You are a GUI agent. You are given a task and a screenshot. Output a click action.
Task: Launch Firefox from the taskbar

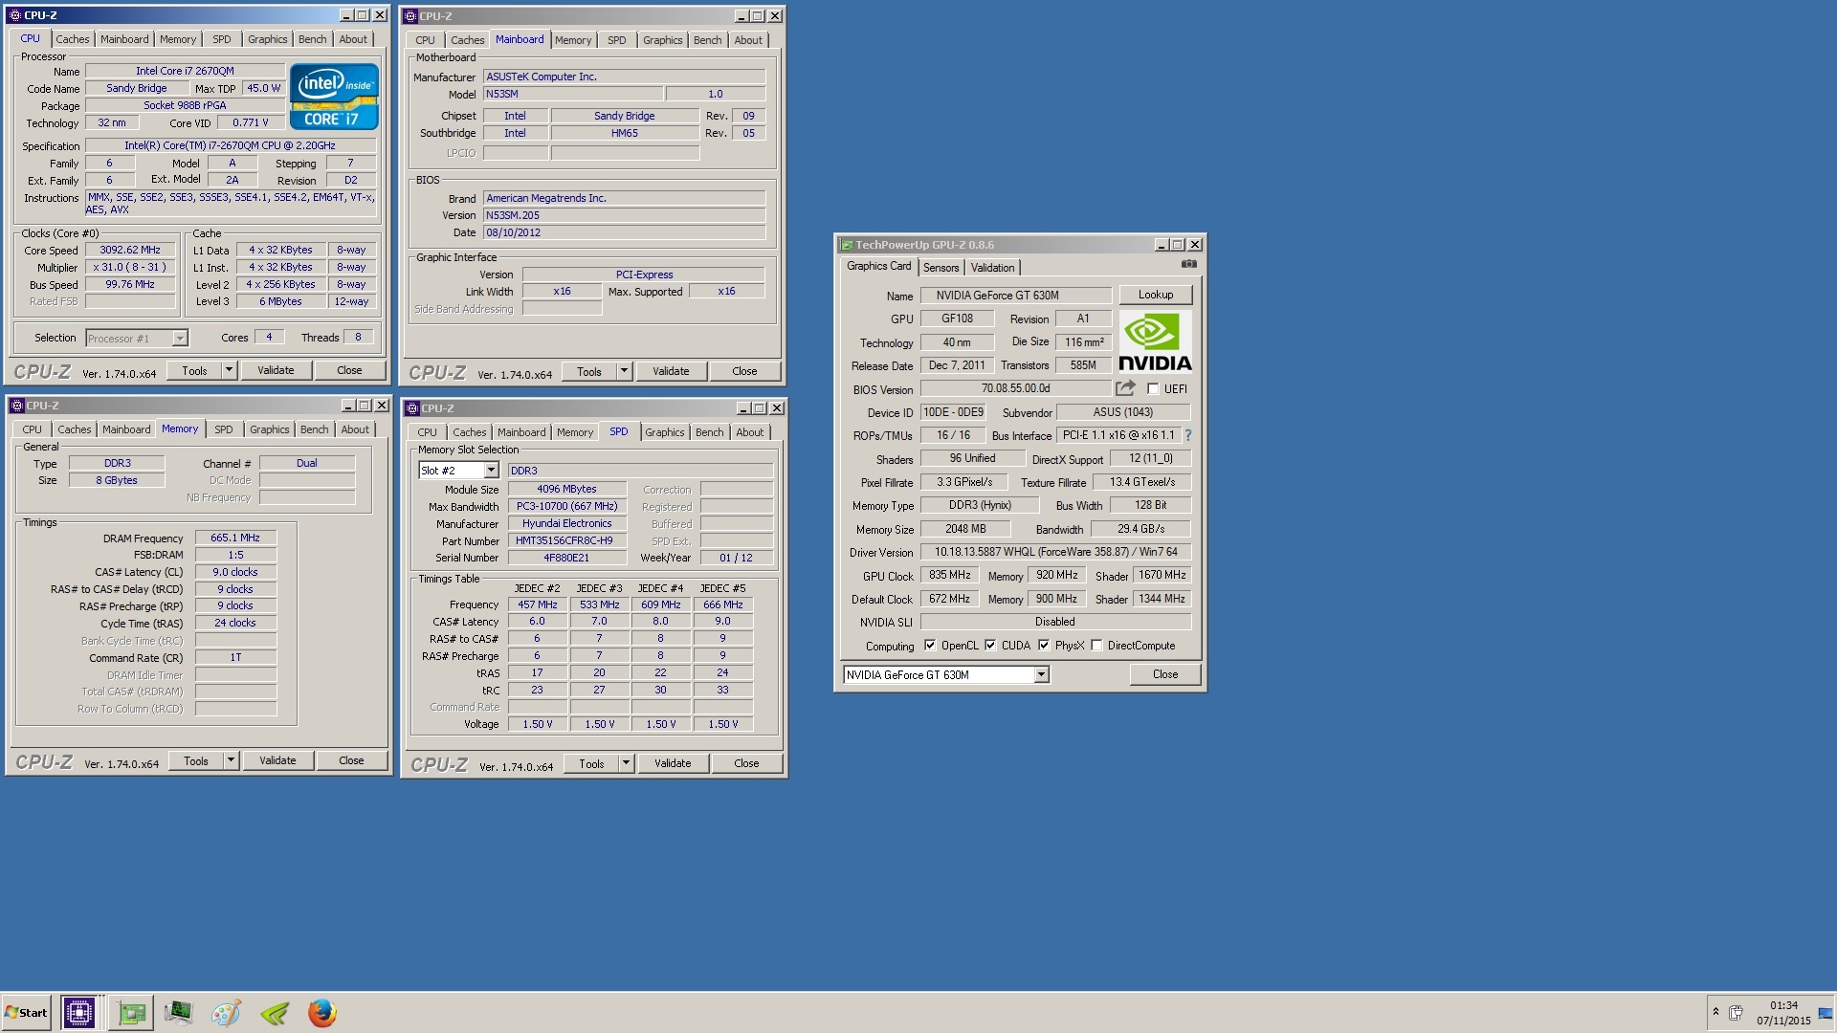(322, 1012)
